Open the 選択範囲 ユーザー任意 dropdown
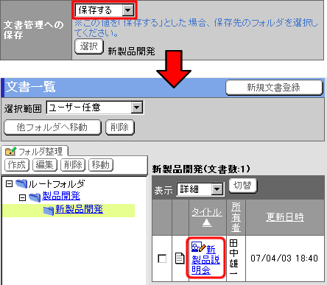Screen dimensions: 327x285 click(x=95, y=108)
